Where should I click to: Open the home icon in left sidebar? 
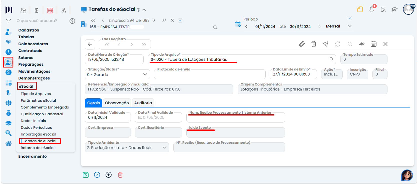click(x=9, y=143)
